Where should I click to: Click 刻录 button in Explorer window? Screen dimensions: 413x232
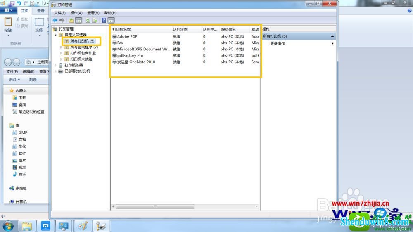pyautogui.click(x=33, y=80)
